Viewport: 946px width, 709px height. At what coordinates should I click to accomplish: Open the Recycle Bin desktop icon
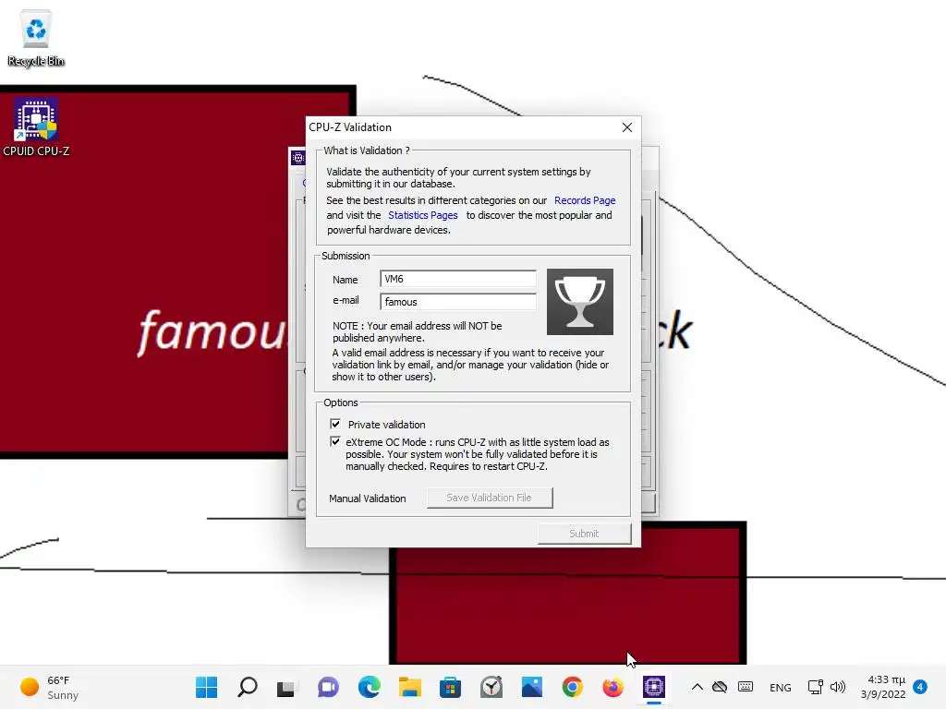(x=36, y=38)
